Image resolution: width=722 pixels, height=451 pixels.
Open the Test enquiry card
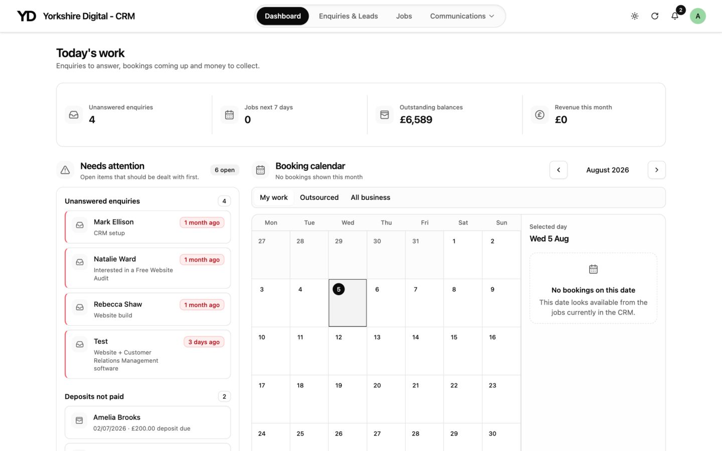point(148,354)
